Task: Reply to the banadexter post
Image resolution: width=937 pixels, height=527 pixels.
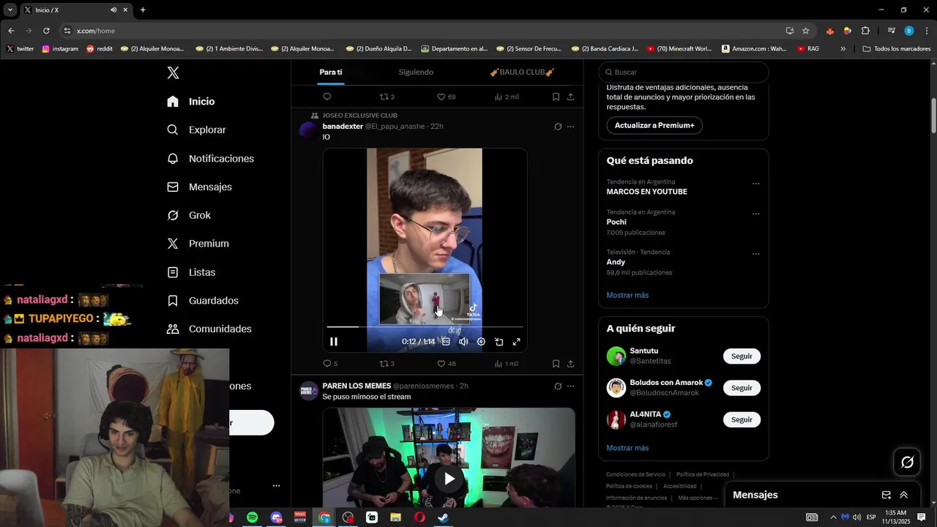Action: pyautogui.click(x=330, y=364)
